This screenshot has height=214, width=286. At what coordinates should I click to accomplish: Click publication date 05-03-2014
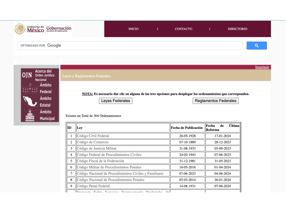point(187,180)
